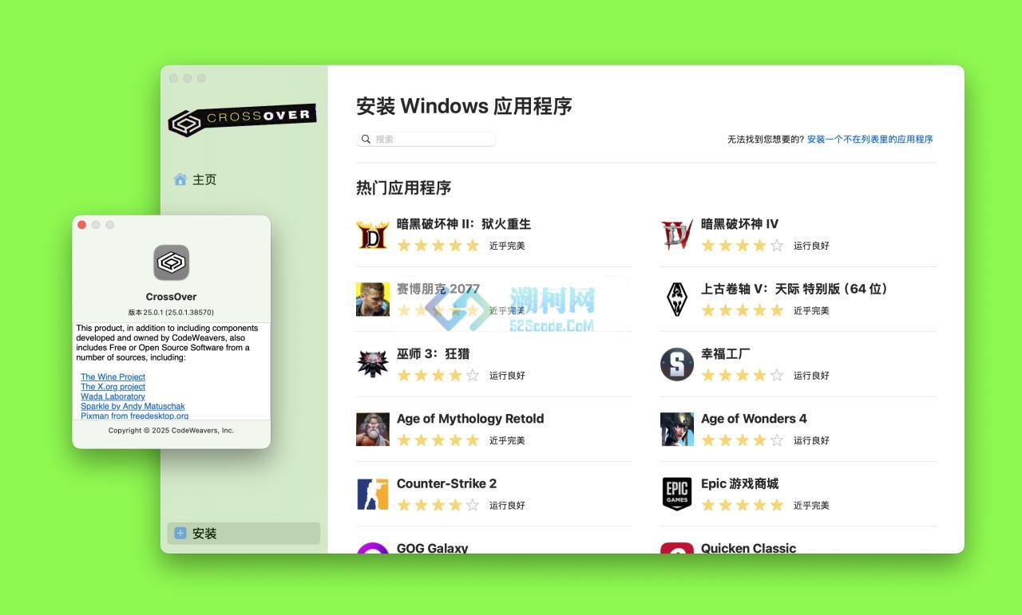The height and width of the screenshot is (615, 1022).
Task: Click 近乎完美 label for Epic 游戏商城
Action: (811, 505)
